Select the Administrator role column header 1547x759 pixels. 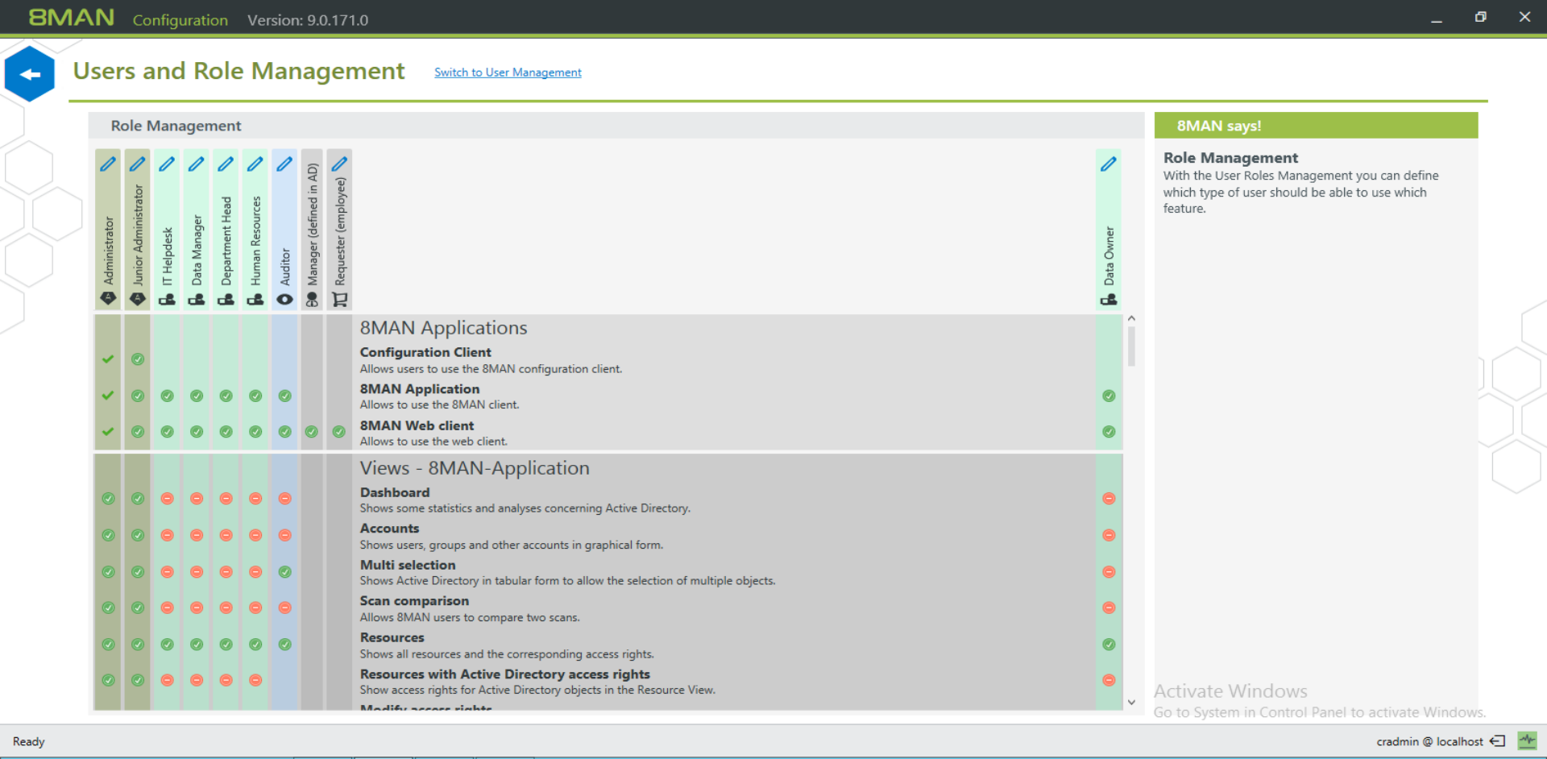(x=108, y=230)
